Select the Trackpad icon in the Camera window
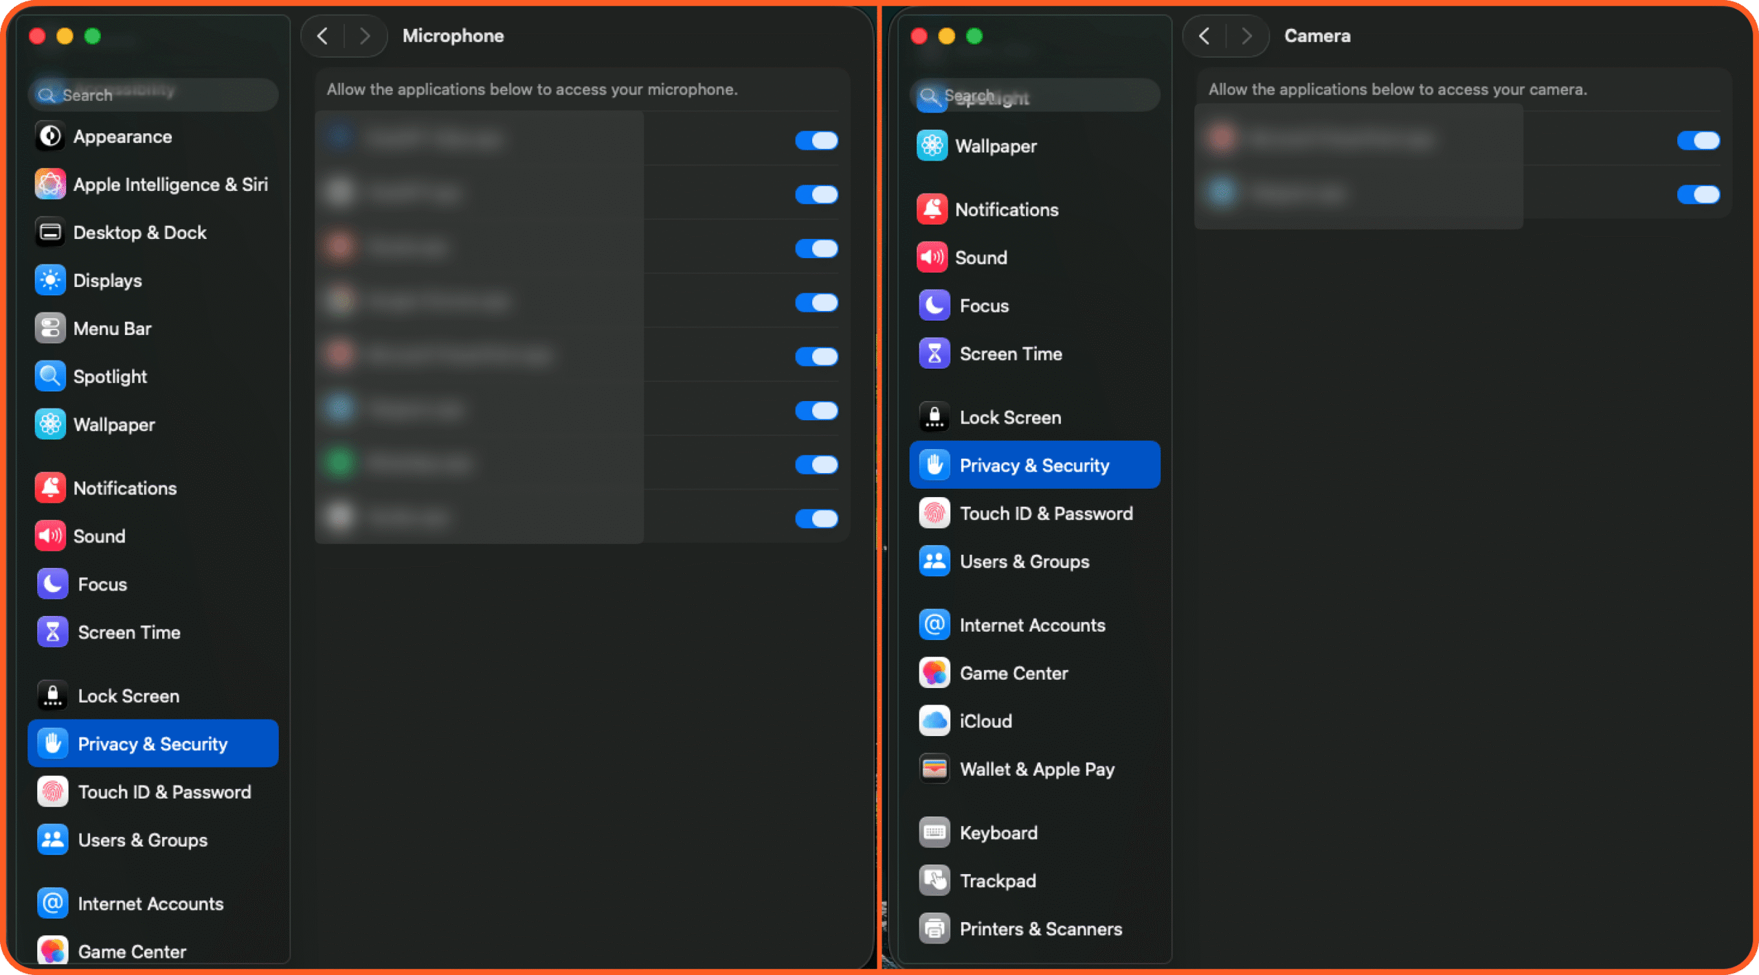This screenshot has width=1759, height=975. pyautogui.click(x=934, y=880)
